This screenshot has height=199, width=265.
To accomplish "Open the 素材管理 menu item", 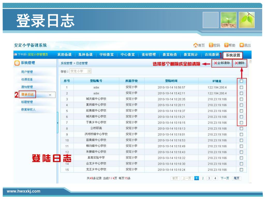I will tap(149, 55).
